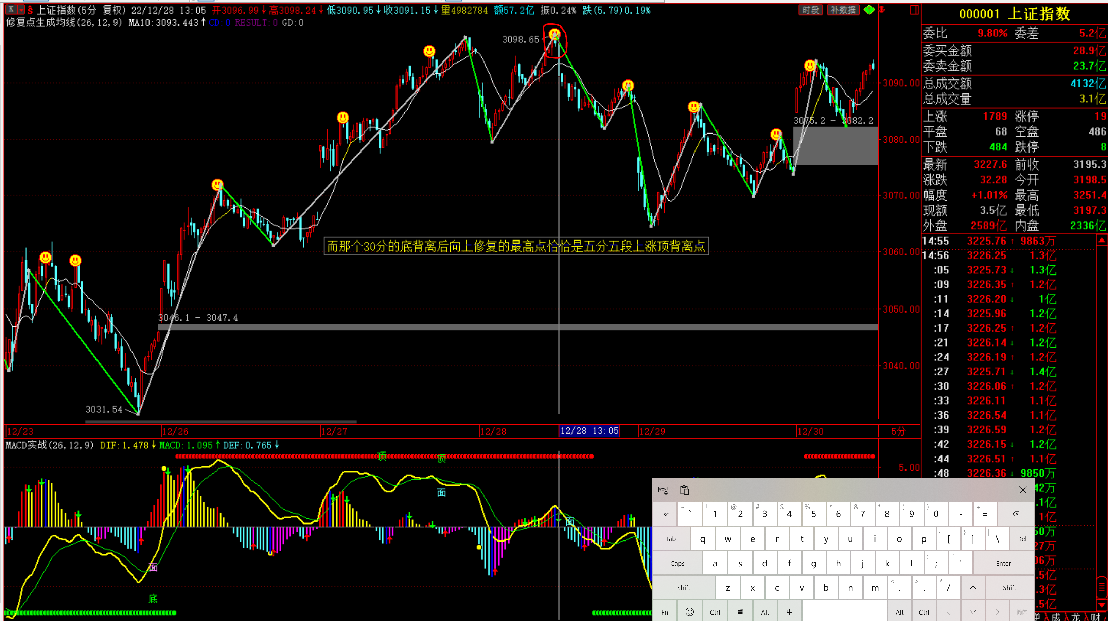Tap the backslash key

997,539
